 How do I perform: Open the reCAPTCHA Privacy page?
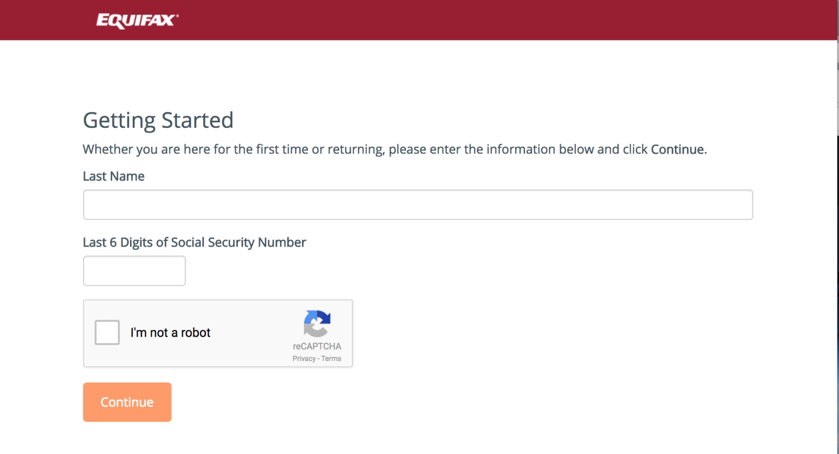pos(304,358)
